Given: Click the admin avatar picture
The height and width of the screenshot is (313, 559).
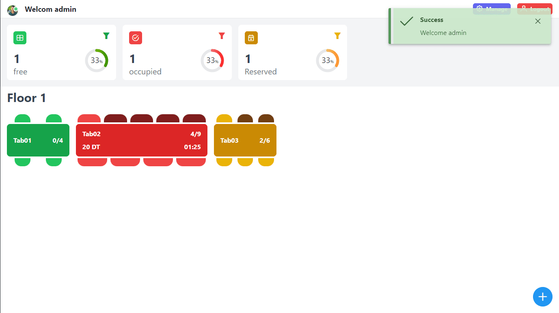Looking at the screenshot, I should (13, 10).
